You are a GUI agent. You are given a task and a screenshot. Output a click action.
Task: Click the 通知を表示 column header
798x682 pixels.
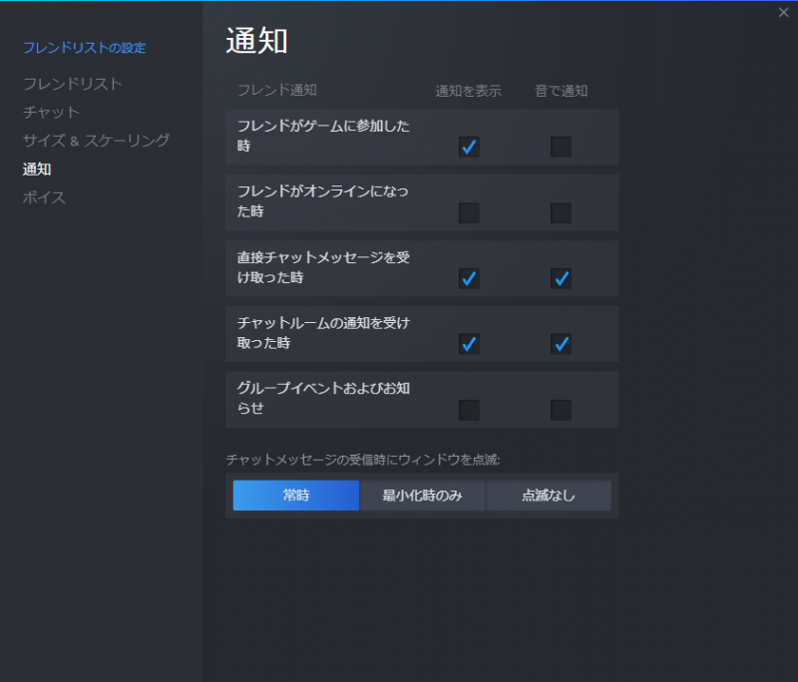pos(468,91)
